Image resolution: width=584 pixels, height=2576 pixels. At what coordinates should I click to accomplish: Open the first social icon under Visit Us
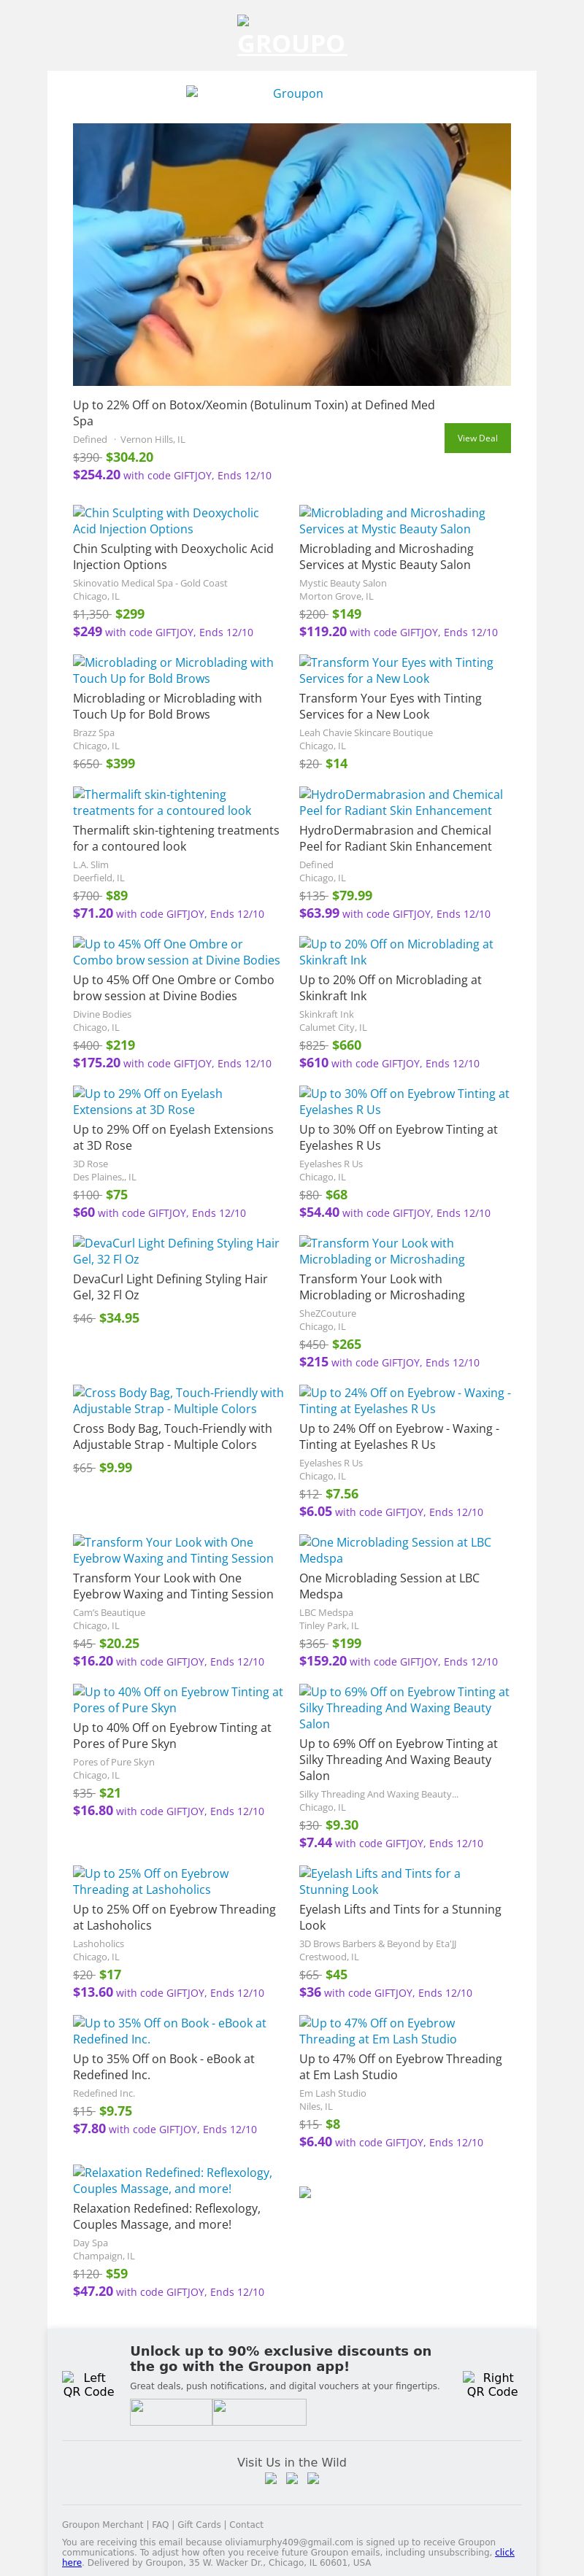click(x=270, y=2478)
